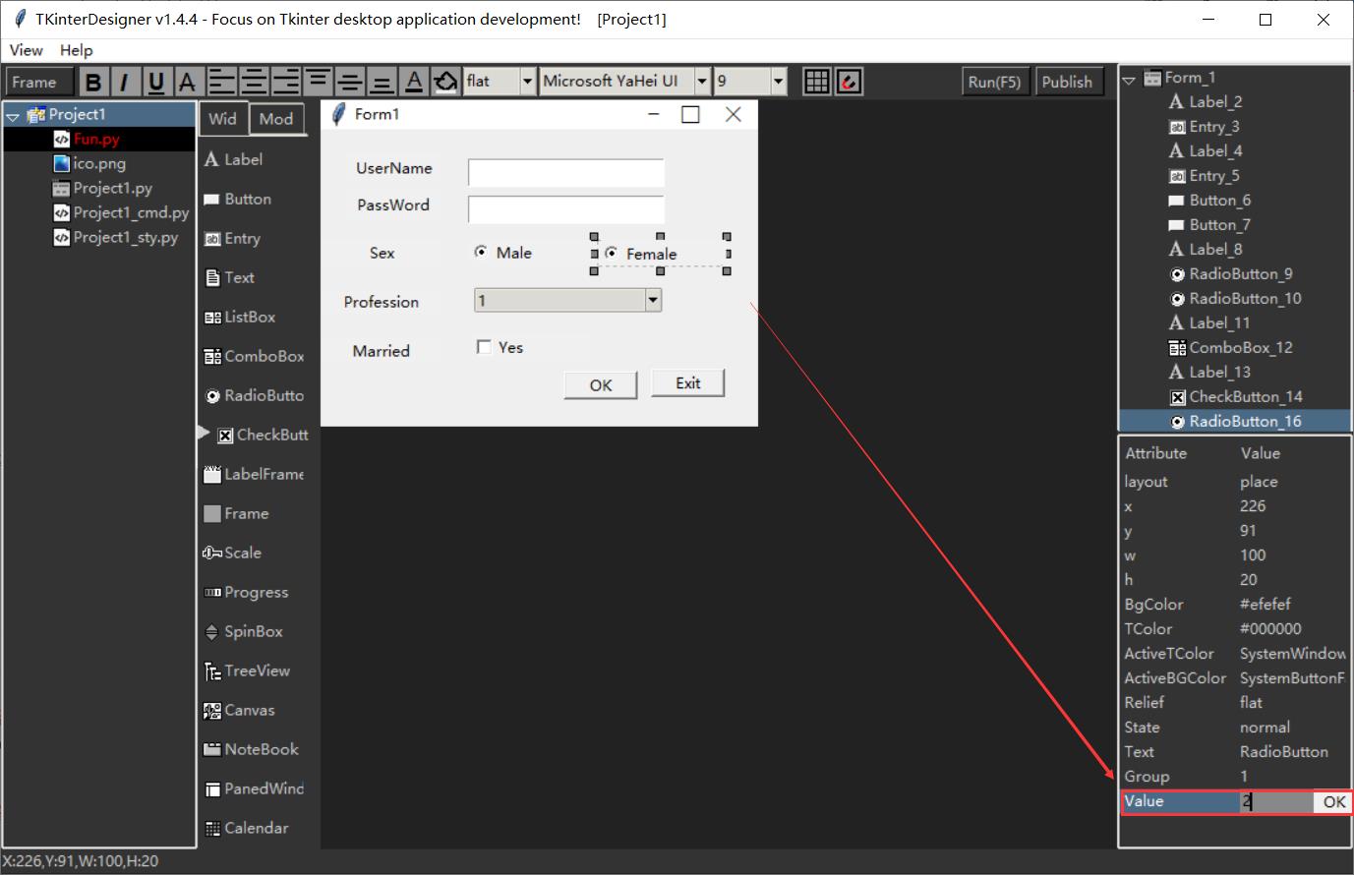Select the RadioButton widget in palette
Image resolution: width=1354 pixels, height=875 pixels.
[x=255, y=395]
